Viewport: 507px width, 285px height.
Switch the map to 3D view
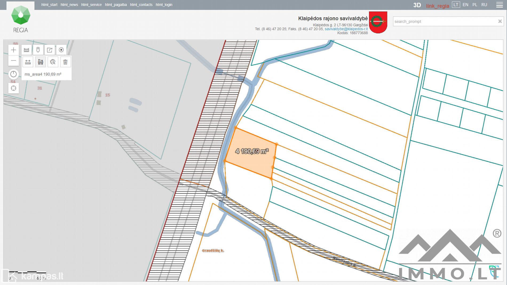417,5
